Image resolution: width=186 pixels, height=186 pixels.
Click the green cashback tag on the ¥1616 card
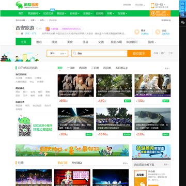tap(127, 134)
